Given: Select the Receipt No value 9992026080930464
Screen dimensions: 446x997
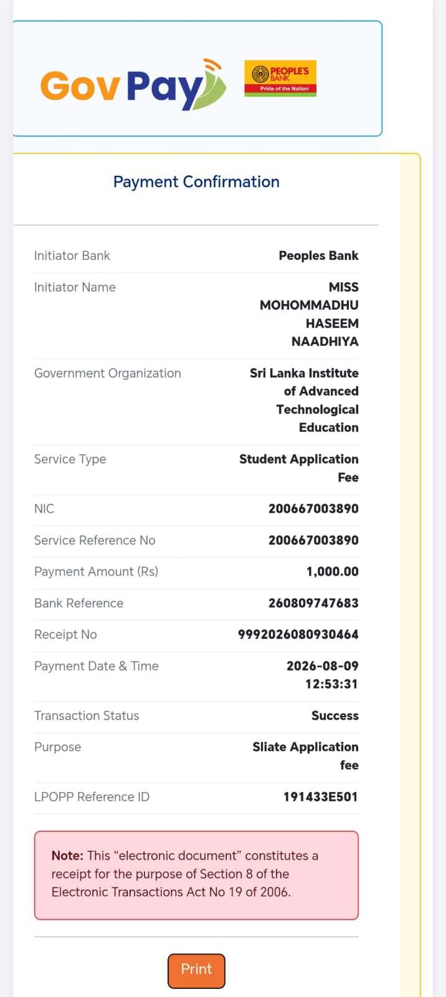Looking at the screenshot, I should [298, 634].
